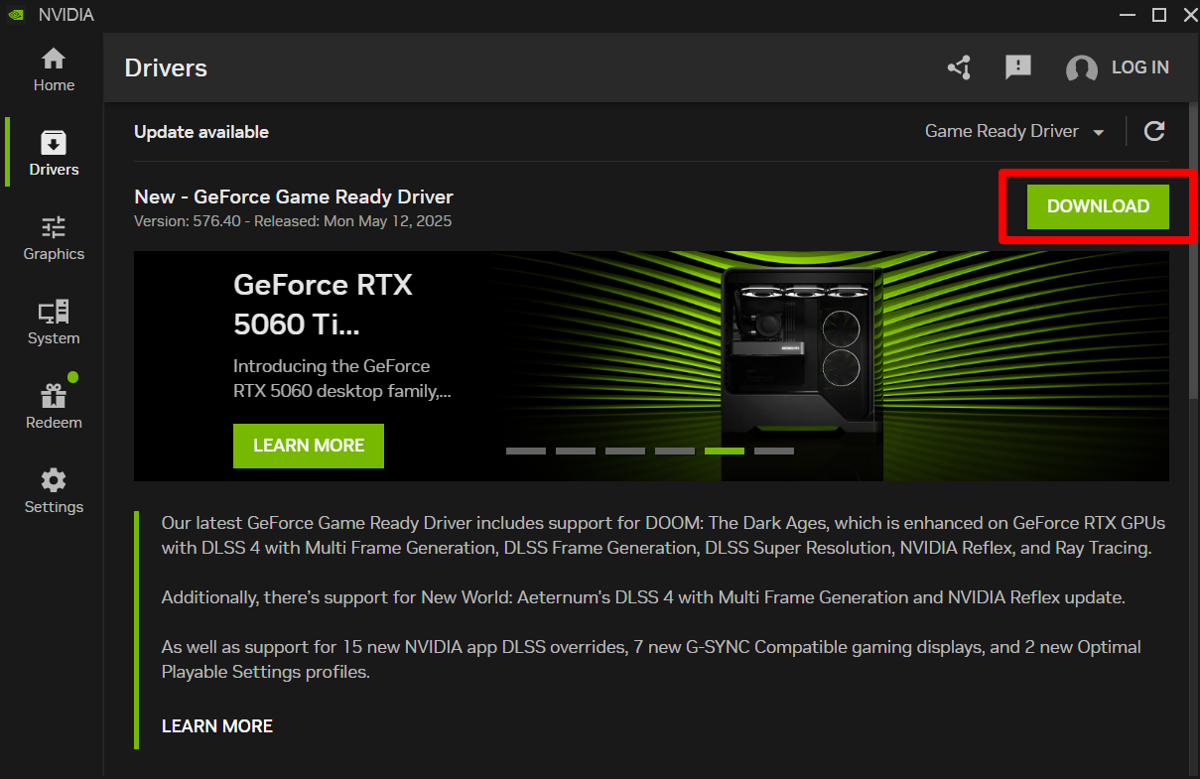
Task: Download the GeForce Game Ready Driver
Action: pos(1098,206)
